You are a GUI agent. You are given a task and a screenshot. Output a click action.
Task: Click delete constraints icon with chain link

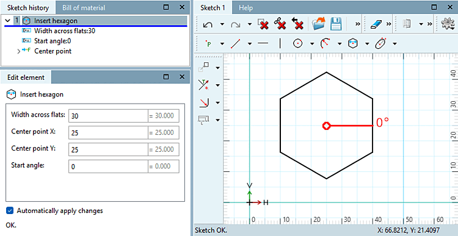click(280, 24)
